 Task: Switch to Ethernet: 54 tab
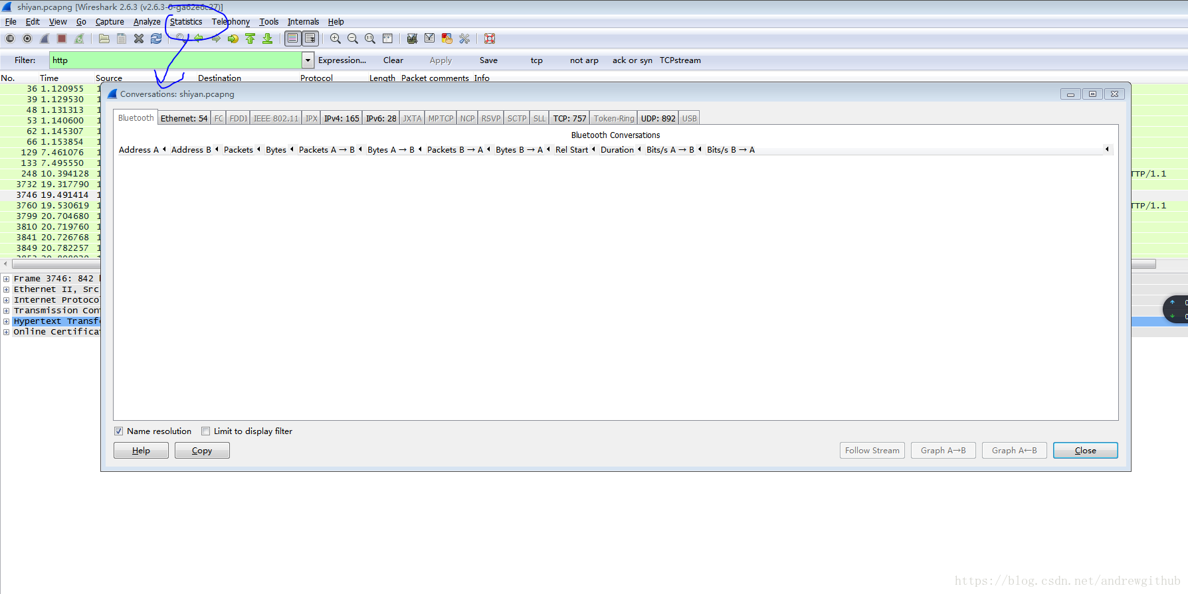point(184,118)
